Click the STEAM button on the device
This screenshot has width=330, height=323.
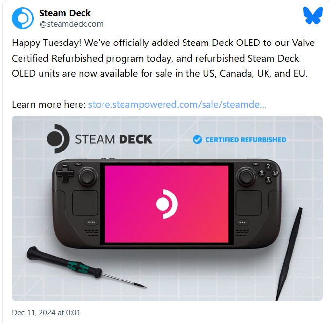click(x=91, y=222)
